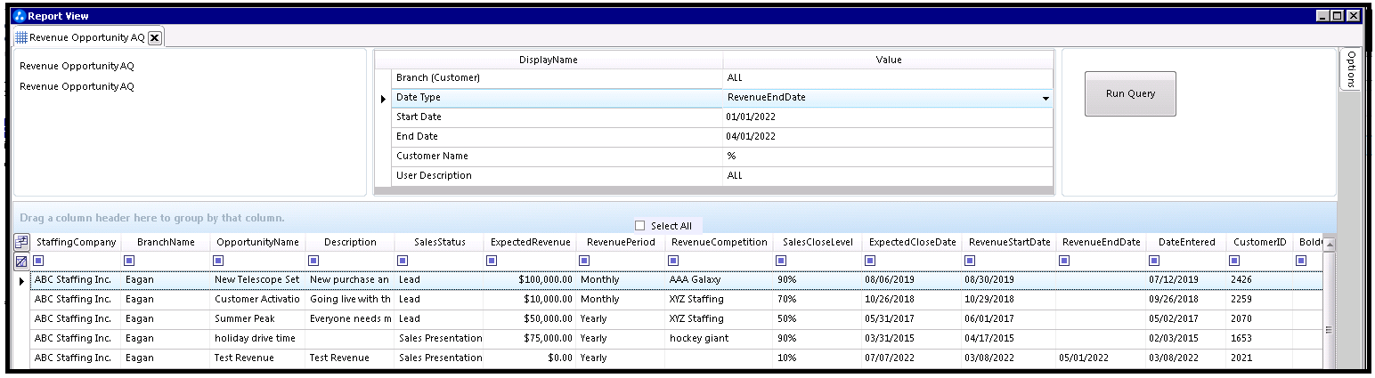This screenshot has width=1375, height=378.
Task: Switch to the Revenue Opportunity AQ tab
Action: [86, 37]
